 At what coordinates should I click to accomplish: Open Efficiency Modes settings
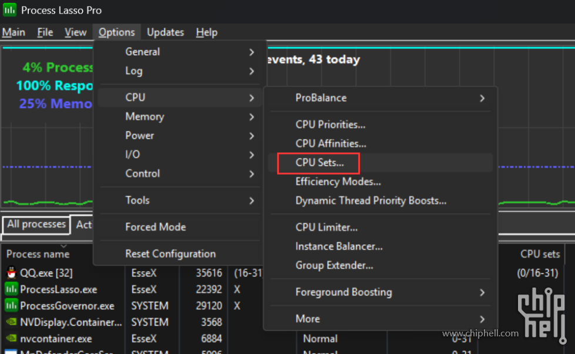tap(380, 182)
